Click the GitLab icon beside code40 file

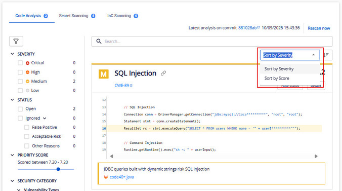pyautogui.click(x=106, y=177)
